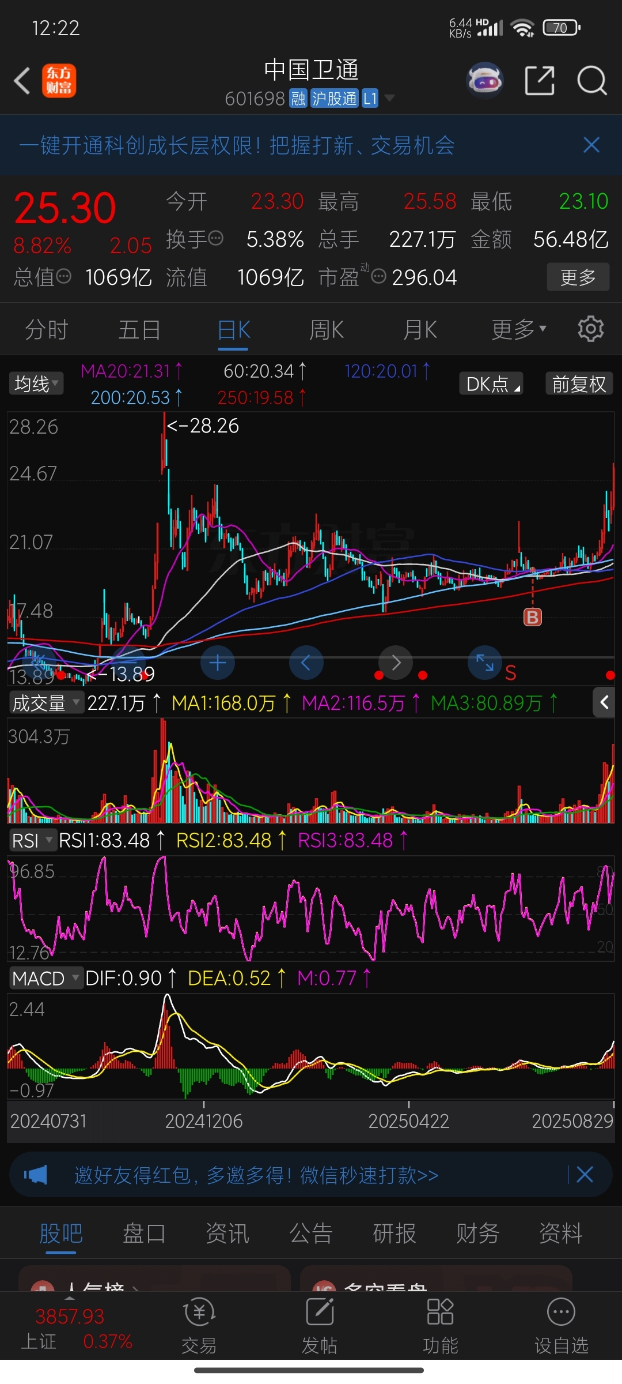Open 功能 functions icon in bottom bar

(x=441, y=1326)
